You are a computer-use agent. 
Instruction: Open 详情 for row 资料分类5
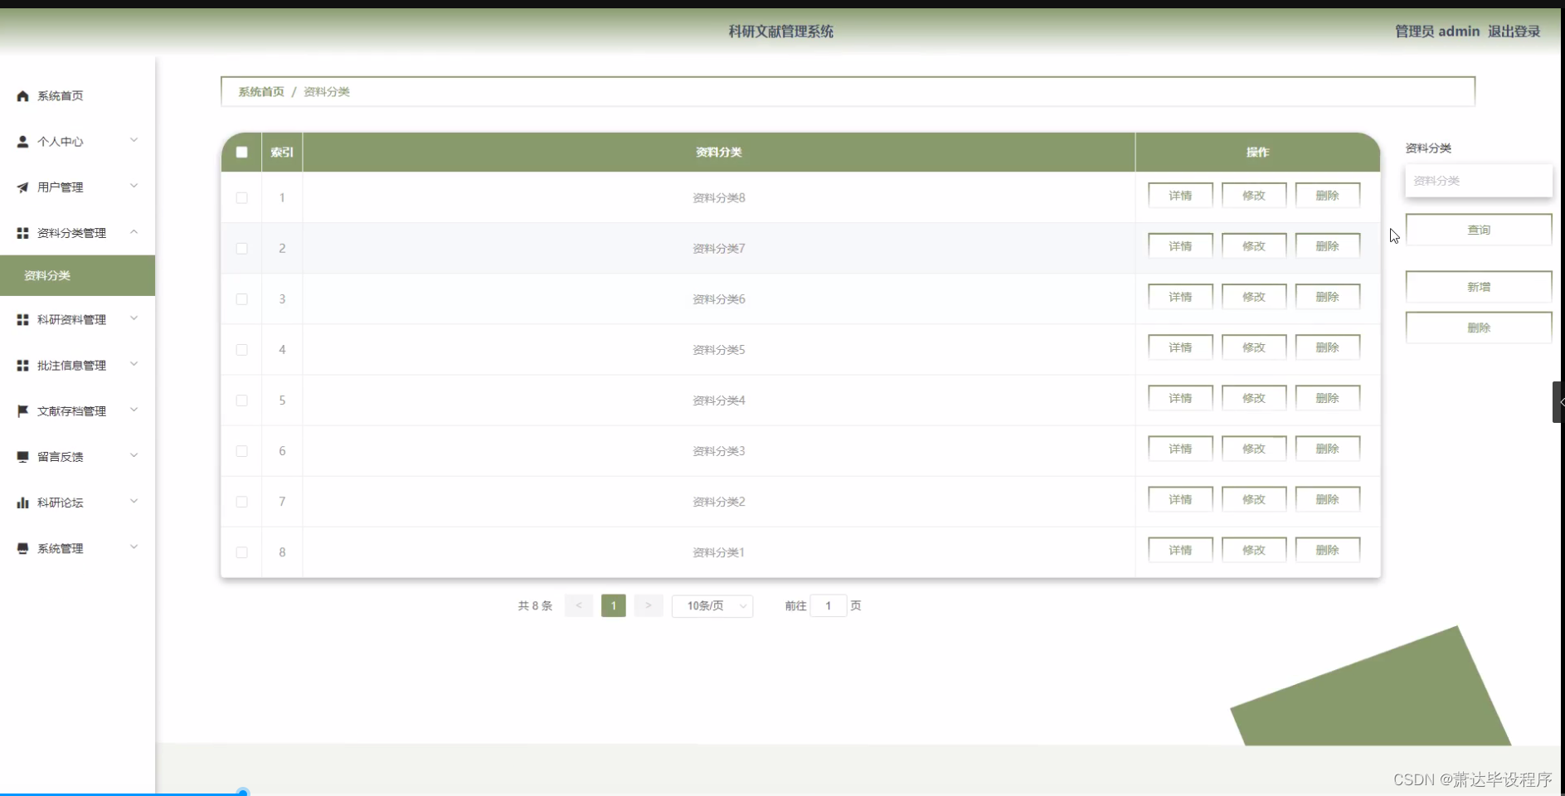[1180, 347]
